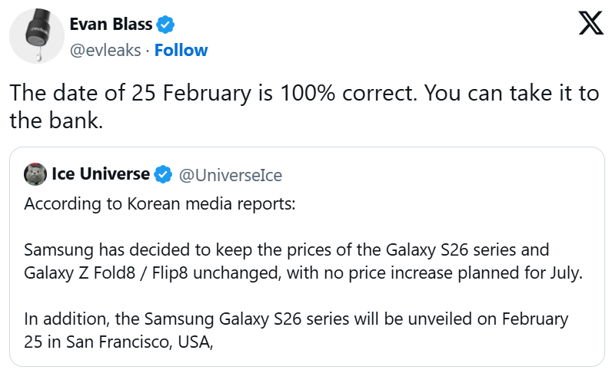Click the 'Galaxy Z Fold8 / Flip8 unchanged' line
Viewport: 612px width, 370px height.
(303, 273)
